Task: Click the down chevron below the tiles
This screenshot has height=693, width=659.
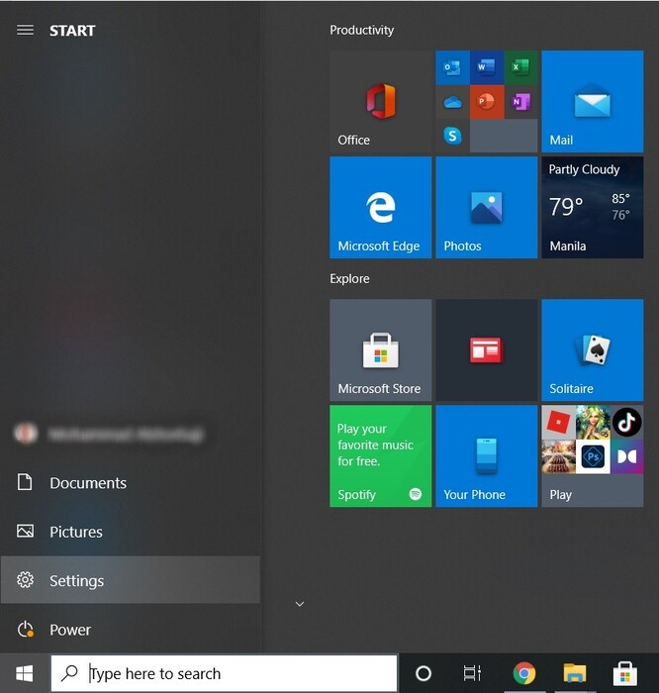Action: [300, 604]
